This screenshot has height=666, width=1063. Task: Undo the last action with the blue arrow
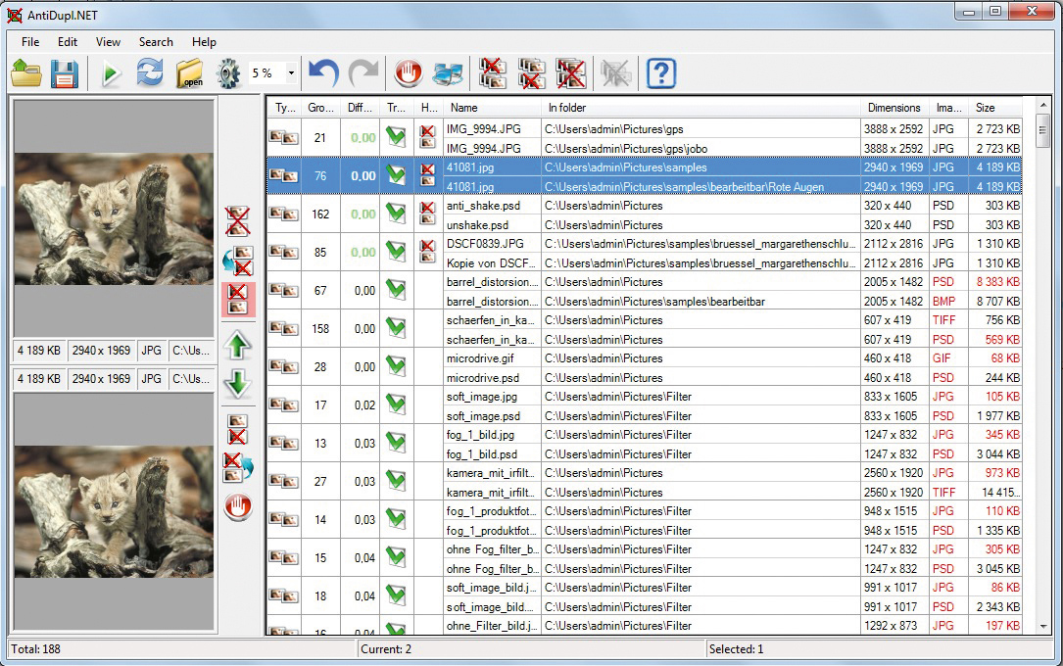(323, 73)
